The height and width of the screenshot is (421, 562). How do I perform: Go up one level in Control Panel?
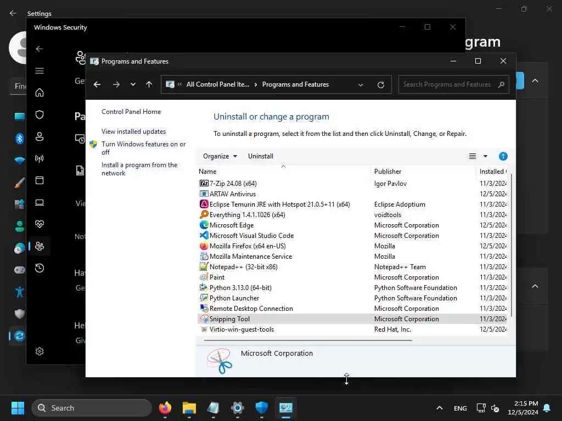point(149,84)
